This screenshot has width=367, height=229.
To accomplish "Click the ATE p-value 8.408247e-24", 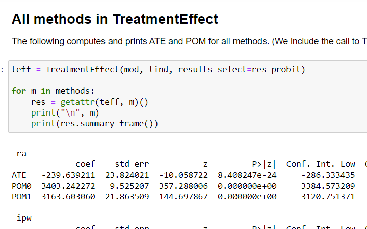I will click(x=247, y=175).
